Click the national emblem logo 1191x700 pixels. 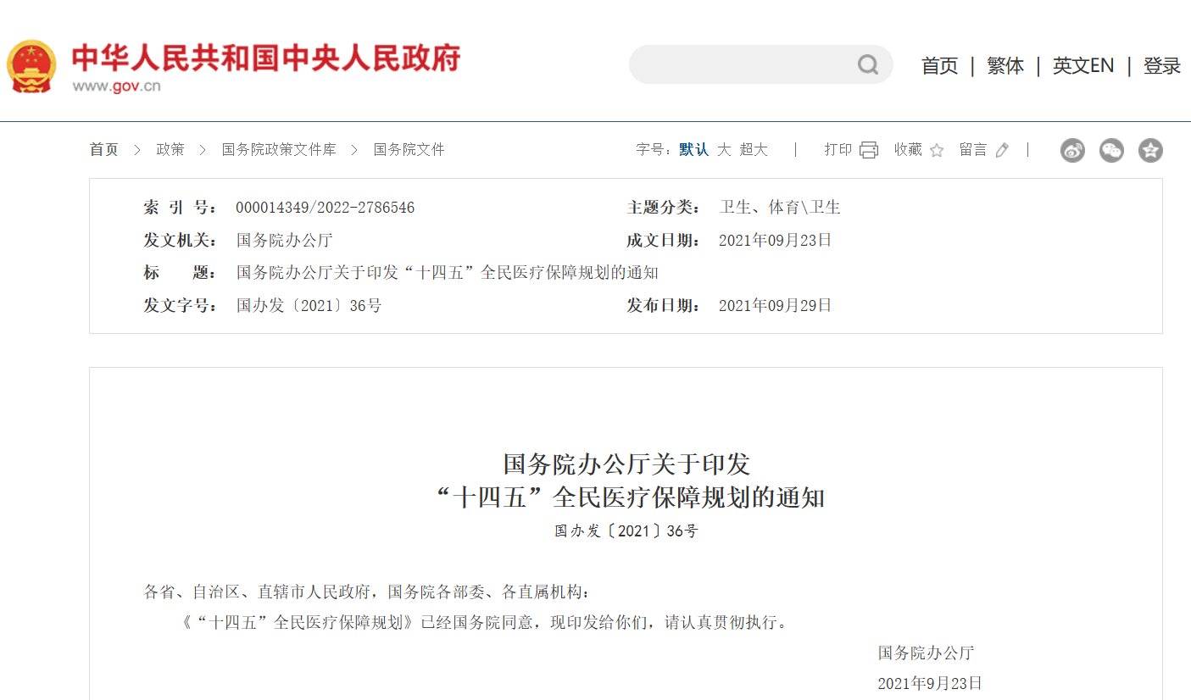(x=31, y=65)
